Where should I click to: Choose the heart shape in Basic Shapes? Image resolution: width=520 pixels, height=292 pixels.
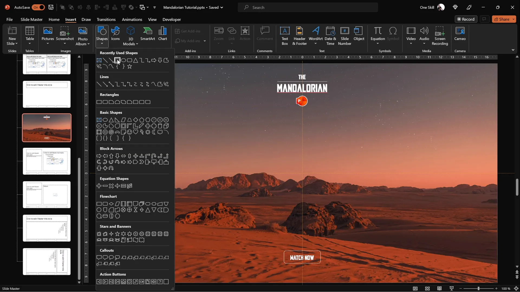[x=136, y=132]
